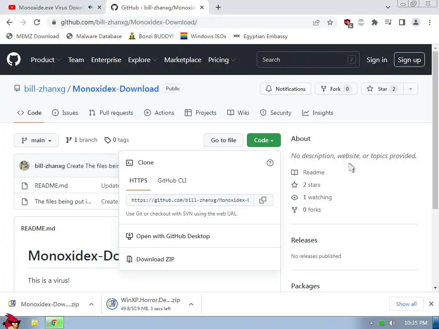Select the HTTPS clone tab
Image resolution: width=439 pixels, height=329 pixels.
[138, 180]
